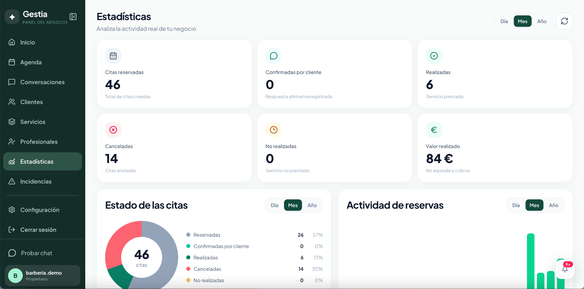Click the Canceladas red X icon
Viewport: 584px width, 289px height.
113,130
